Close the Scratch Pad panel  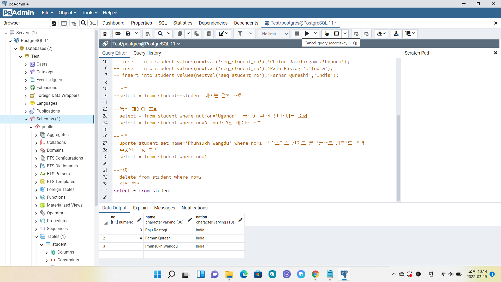pyautogui.click(x=496, y=53)
